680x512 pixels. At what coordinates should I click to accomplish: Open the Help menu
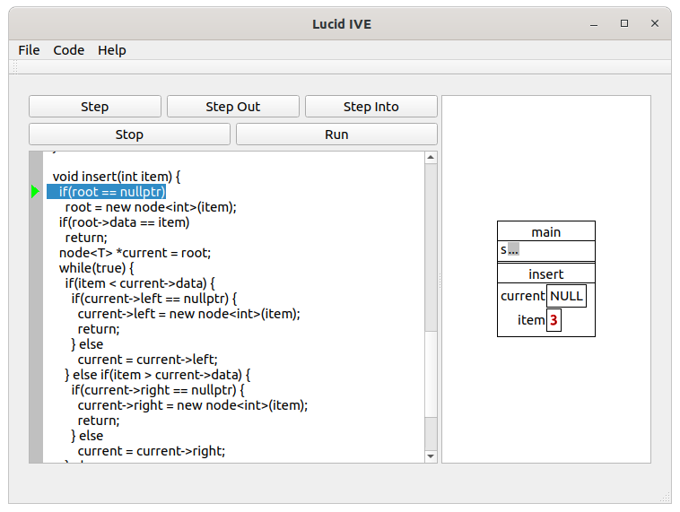112,50
